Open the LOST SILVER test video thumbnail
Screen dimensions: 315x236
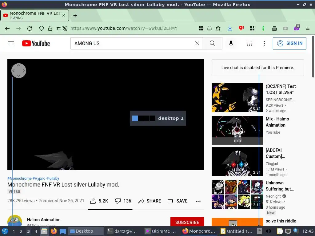coord(237,98)
